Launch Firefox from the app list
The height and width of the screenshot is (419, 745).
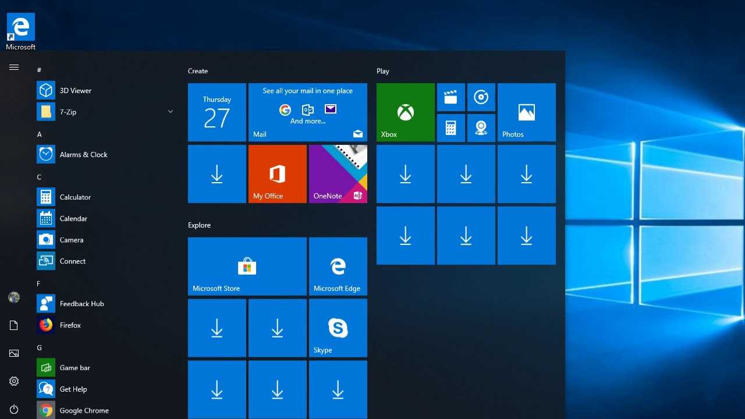(x=108, y=325)
